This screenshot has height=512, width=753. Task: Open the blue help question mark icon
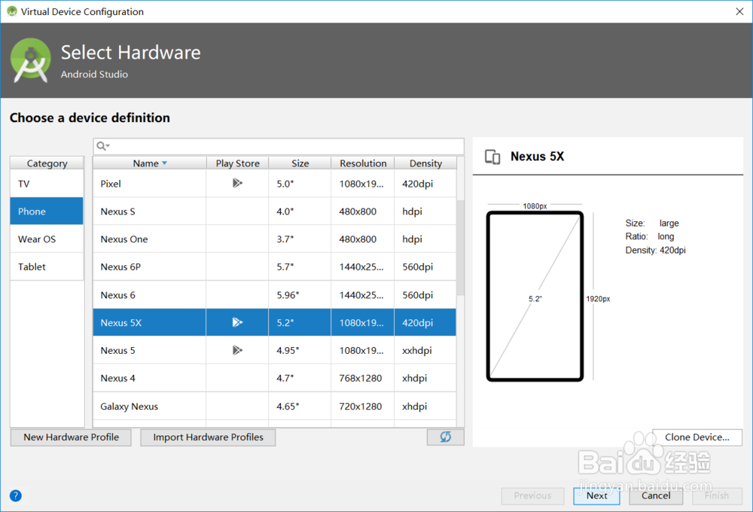click(15, 495)
